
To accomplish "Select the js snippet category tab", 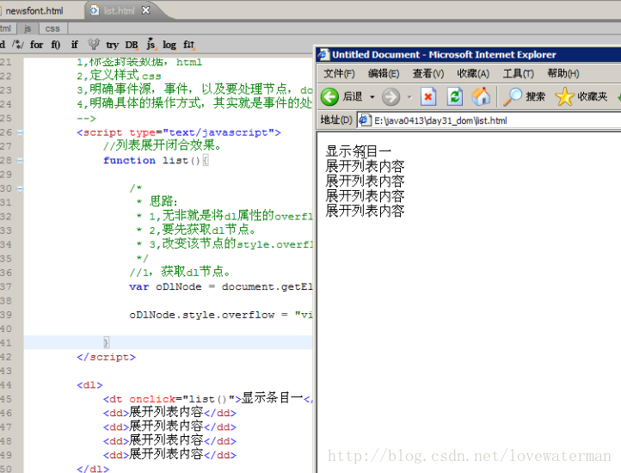I will click(x=28, y=28).
